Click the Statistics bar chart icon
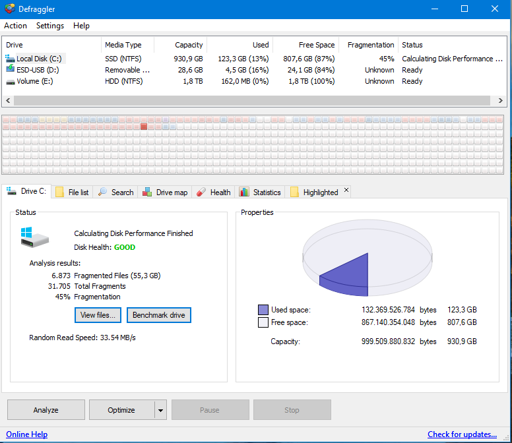Screen dimensions: 512x443 244,192
